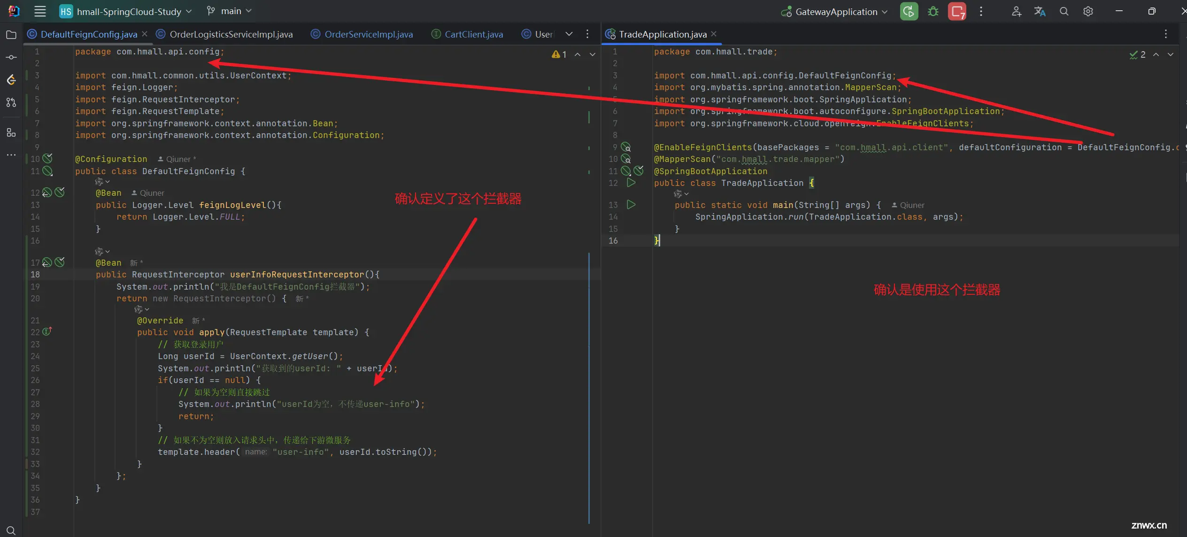The image size is (1187, 537).
Task: Open Code With Me user icon
Action: pyautogui.click(x=1016, y=11)
